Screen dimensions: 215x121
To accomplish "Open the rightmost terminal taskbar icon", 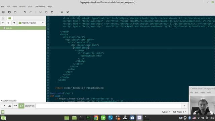I will point(146,118).
